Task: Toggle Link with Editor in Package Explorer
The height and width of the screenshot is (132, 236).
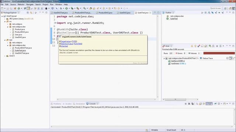Action: tap(31, 13)
